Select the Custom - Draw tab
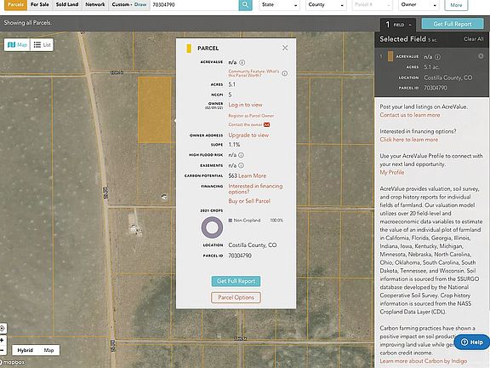Image resolution: width=490 pixels, height=368 pixels. (x=129, y=5)
